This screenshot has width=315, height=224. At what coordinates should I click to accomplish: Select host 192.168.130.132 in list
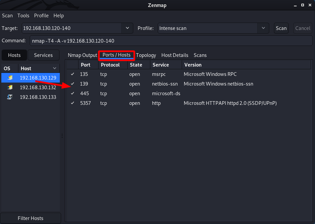pos(30,87)
